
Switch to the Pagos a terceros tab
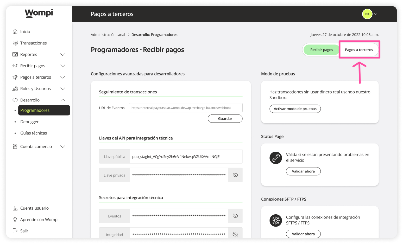(359, 50)
